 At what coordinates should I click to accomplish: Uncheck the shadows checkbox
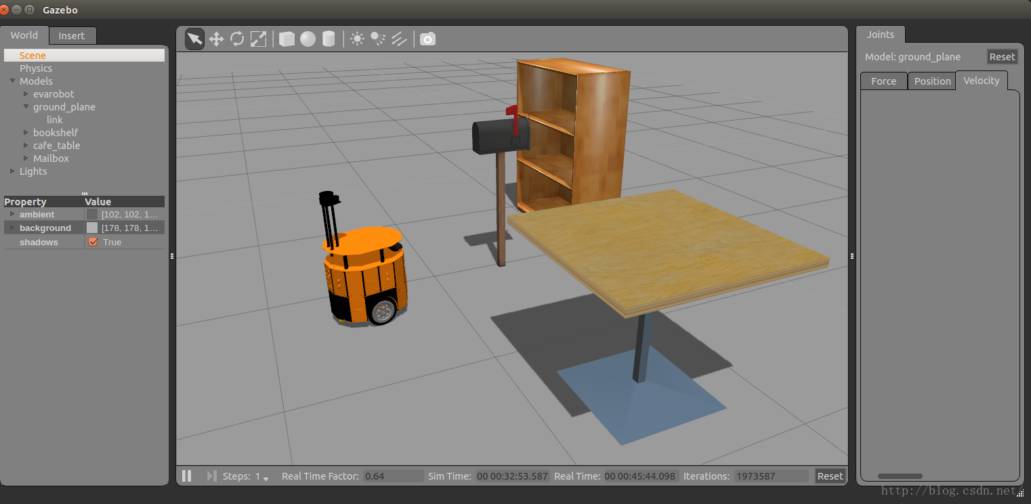click(x=93, y=242)
